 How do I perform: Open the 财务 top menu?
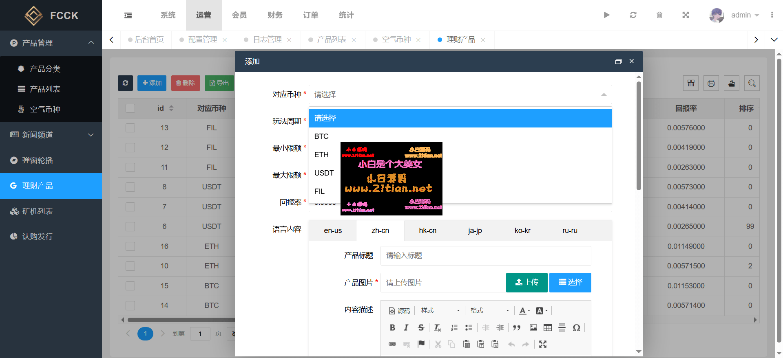pyautogui.click(x=275, y=15)
